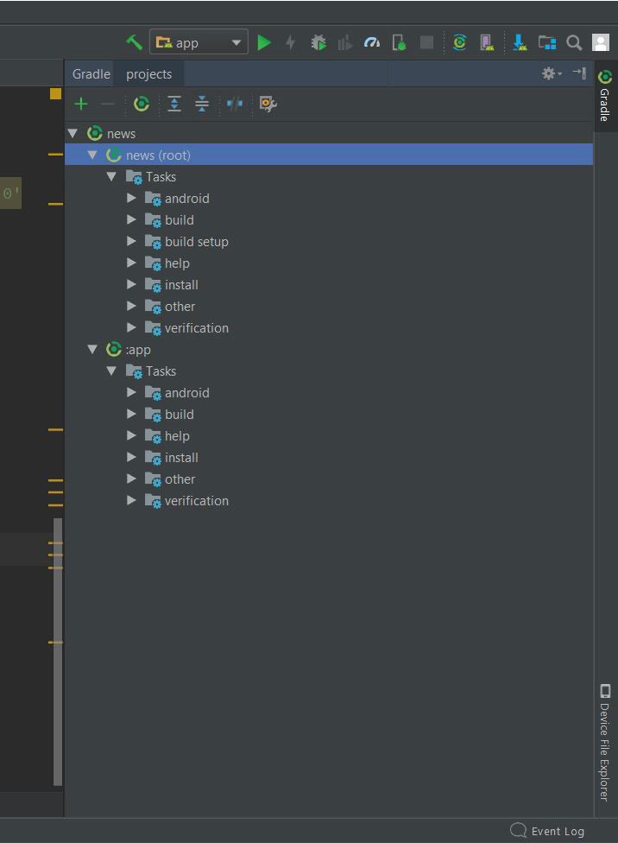
Task: Click the Tasks folder icon under news (root)
Action: (134, 177)
